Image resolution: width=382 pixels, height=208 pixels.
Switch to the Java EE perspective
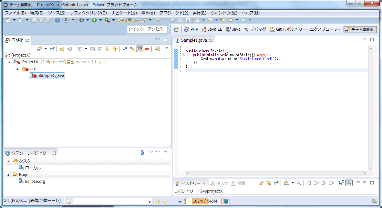(212, 29)
